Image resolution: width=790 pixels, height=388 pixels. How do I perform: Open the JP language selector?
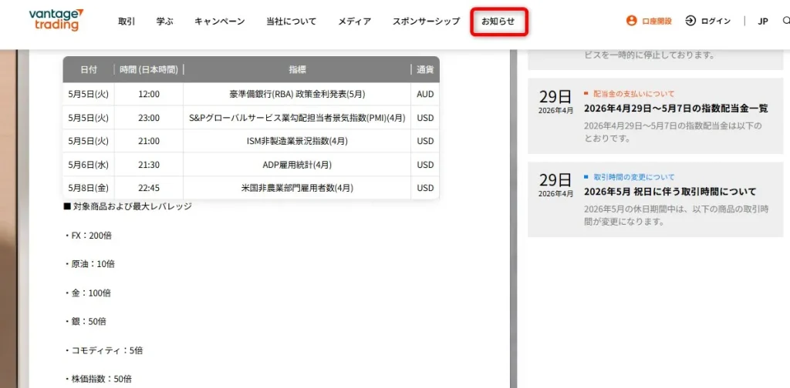tap(763, 21)
